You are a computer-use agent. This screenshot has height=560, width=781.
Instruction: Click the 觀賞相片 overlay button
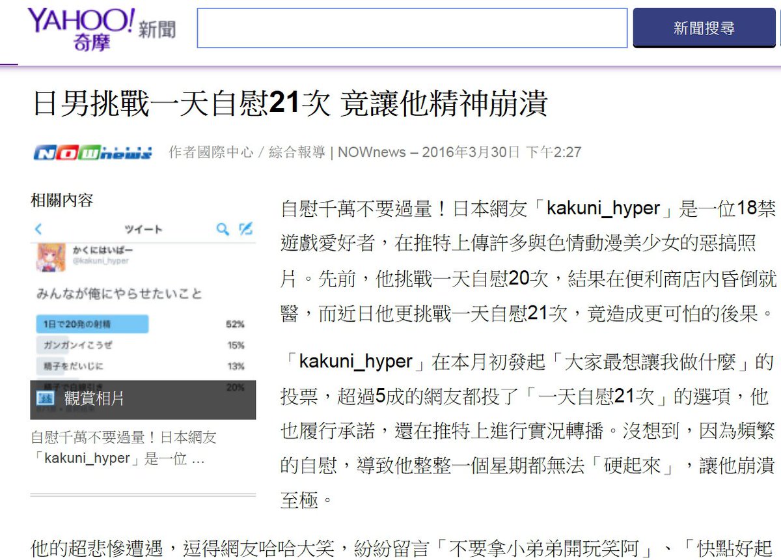[x=143, y=399]
